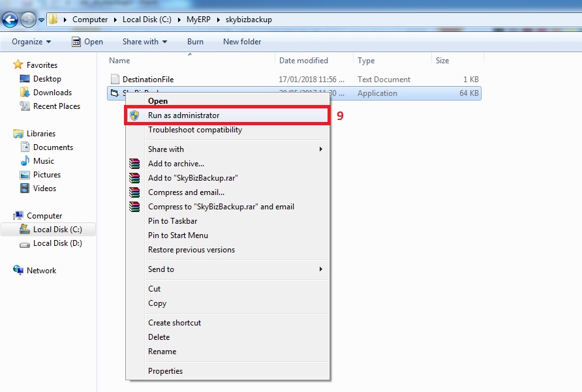This screenshot has height=392, width=582.
Task: Choose Properties in the context menu
Action: point(165,371)
